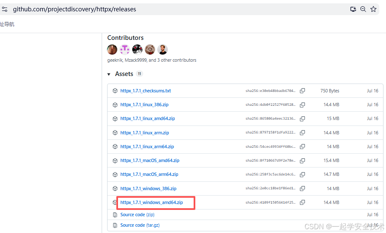Open the zoom magnifier icon in address bar

tap(363, 9)
